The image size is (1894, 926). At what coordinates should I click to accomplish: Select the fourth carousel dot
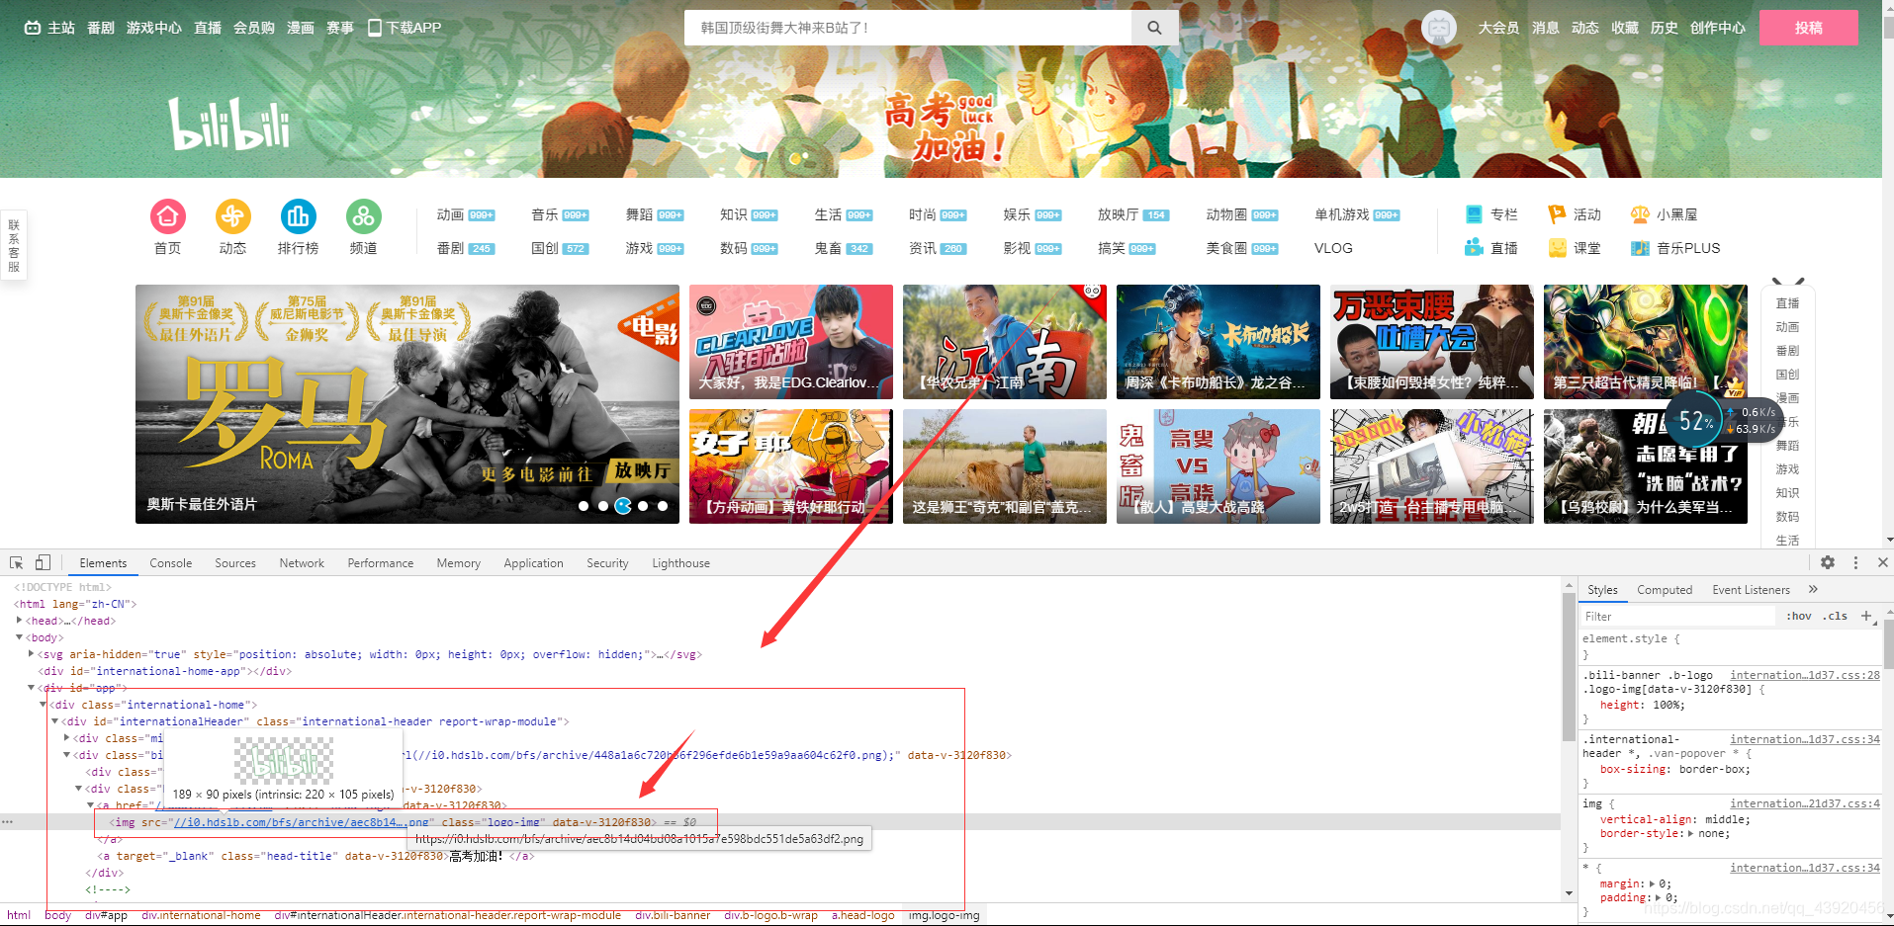[x=643, y=506]
